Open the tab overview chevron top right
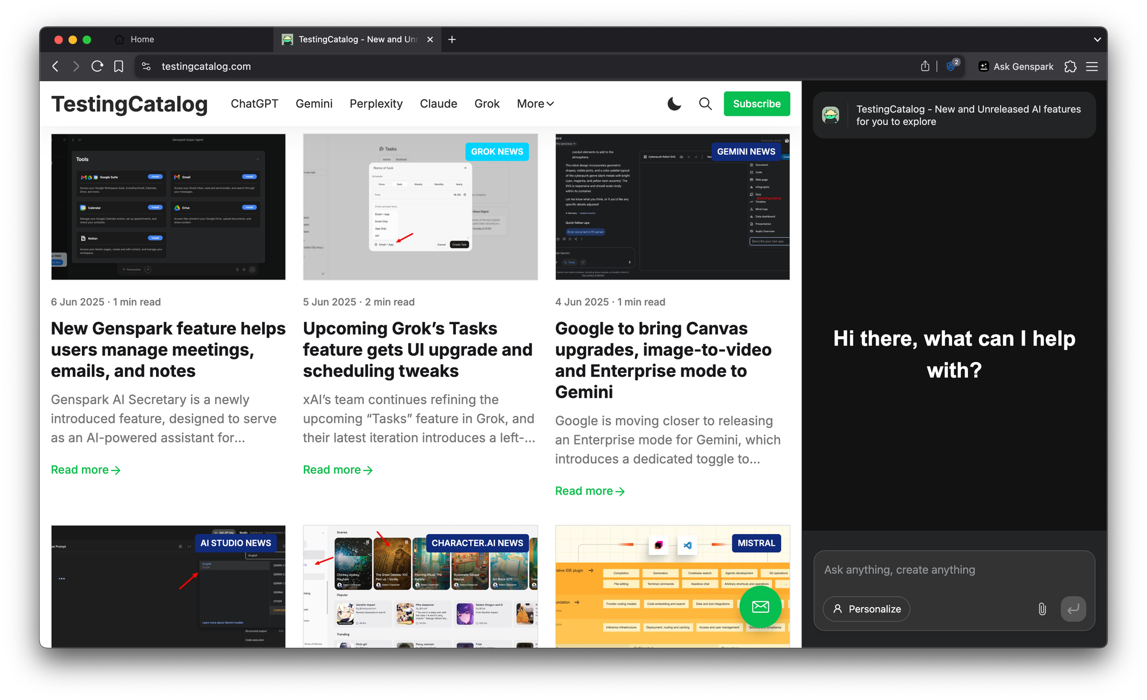The width and height of the screenshot is (1147, 700). pyautogui.click(x=1097, y=39)
